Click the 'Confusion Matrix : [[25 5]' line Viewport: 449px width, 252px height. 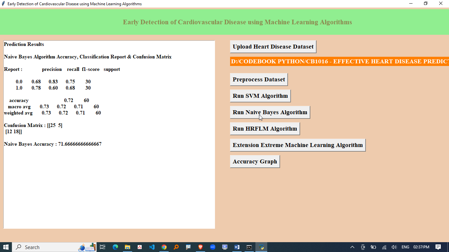(33, 125)
